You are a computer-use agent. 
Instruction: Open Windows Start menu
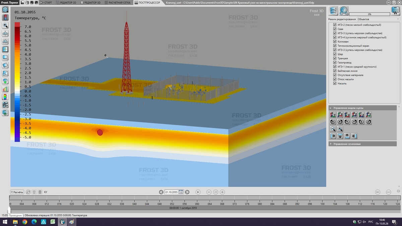coord(5,222)
